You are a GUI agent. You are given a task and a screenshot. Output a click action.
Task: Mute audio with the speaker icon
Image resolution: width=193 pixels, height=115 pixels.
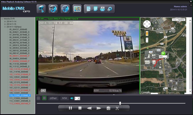(x=72, y=98)
